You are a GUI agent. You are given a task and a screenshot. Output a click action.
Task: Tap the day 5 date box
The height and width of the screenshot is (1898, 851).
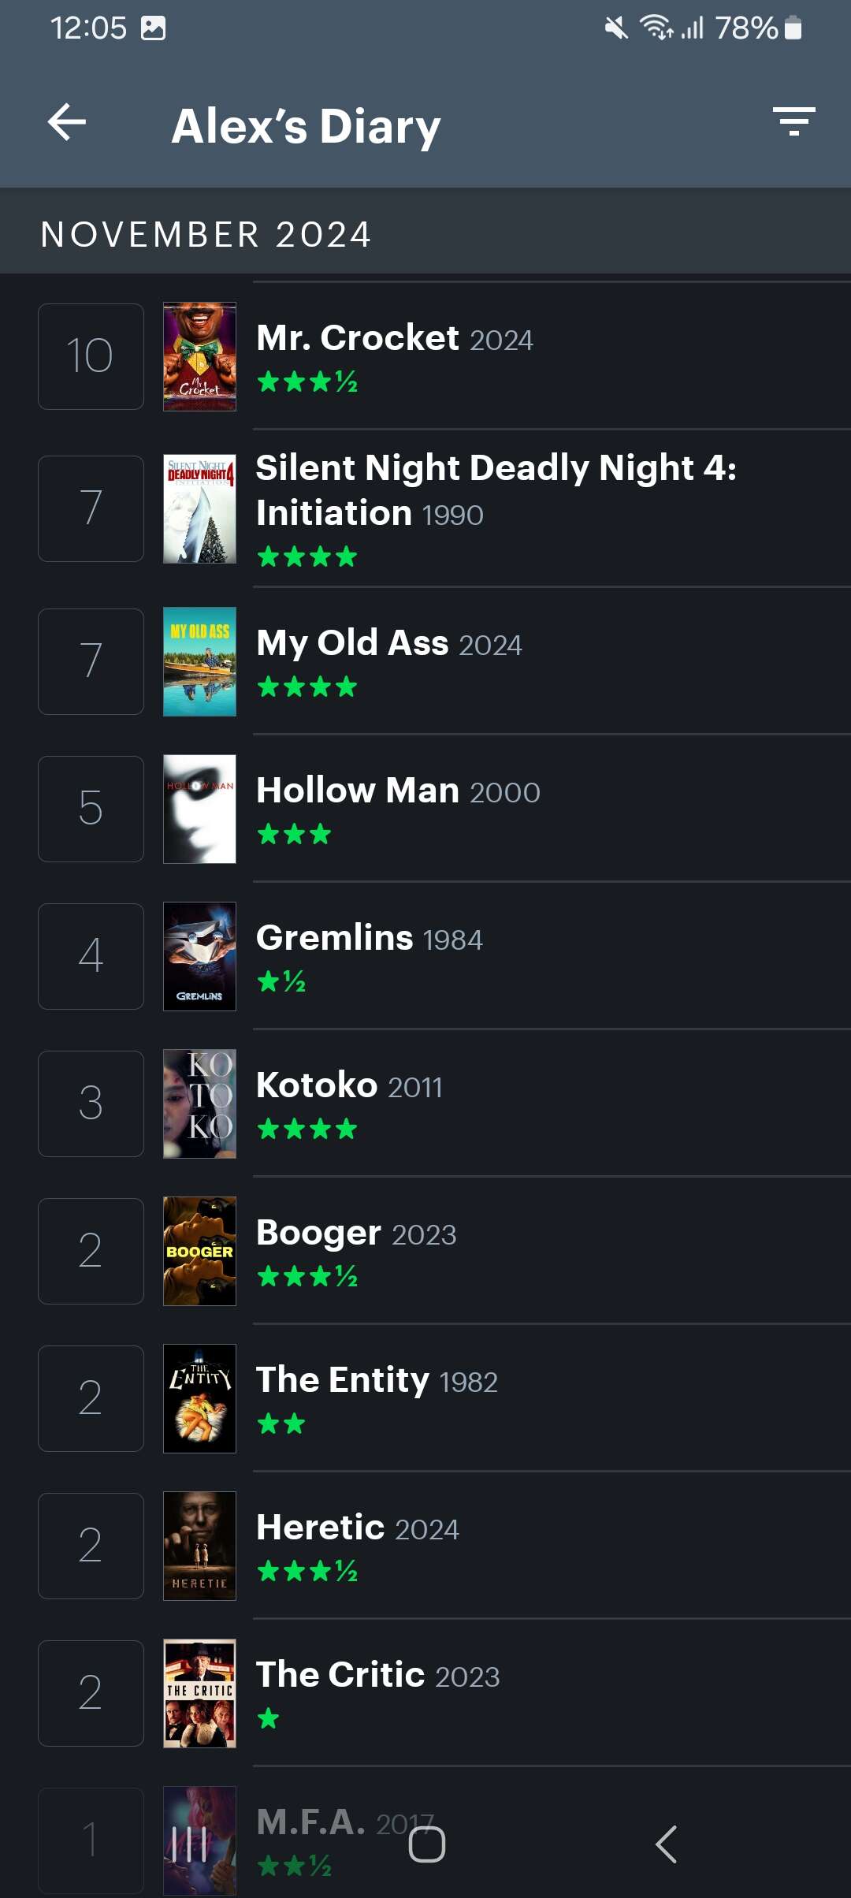91,809
